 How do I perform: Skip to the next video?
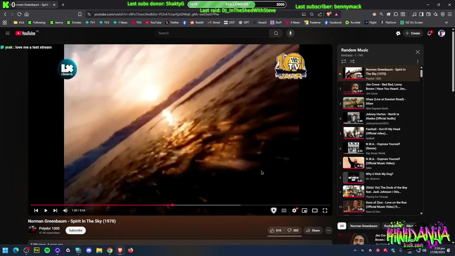(x=55, y=210)
